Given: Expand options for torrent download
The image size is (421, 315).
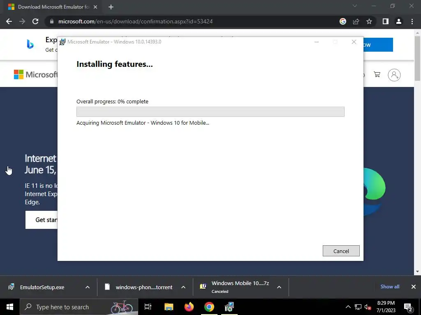Looking at the screenshot, I should 183,287.
